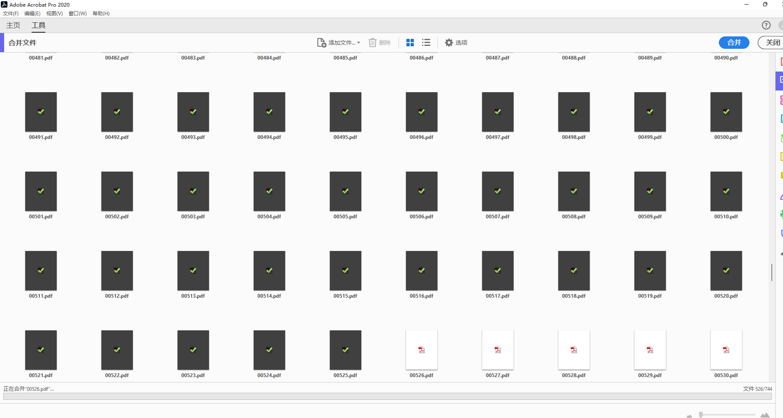Open the help question mark icon

click(x=766, y=25)
